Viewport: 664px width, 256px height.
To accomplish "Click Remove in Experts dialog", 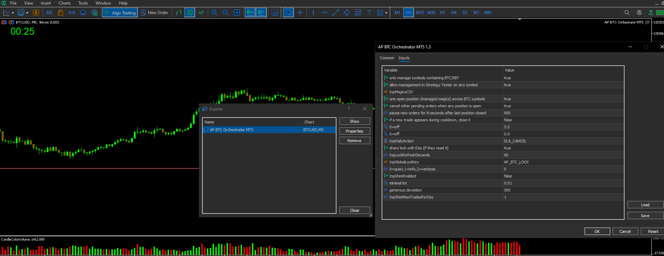I will 354,141.
